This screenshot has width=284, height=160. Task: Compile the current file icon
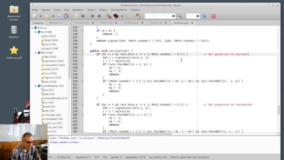[109, 16]
